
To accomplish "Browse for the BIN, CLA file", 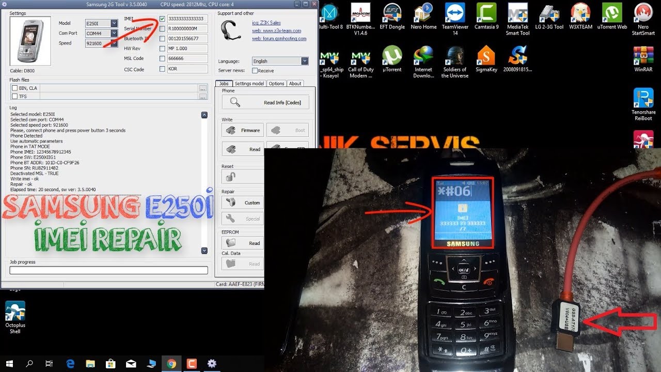I will pyautogui.click(x=203, y=88).
